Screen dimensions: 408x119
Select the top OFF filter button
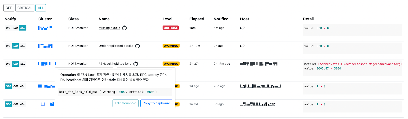coord(9,8)
